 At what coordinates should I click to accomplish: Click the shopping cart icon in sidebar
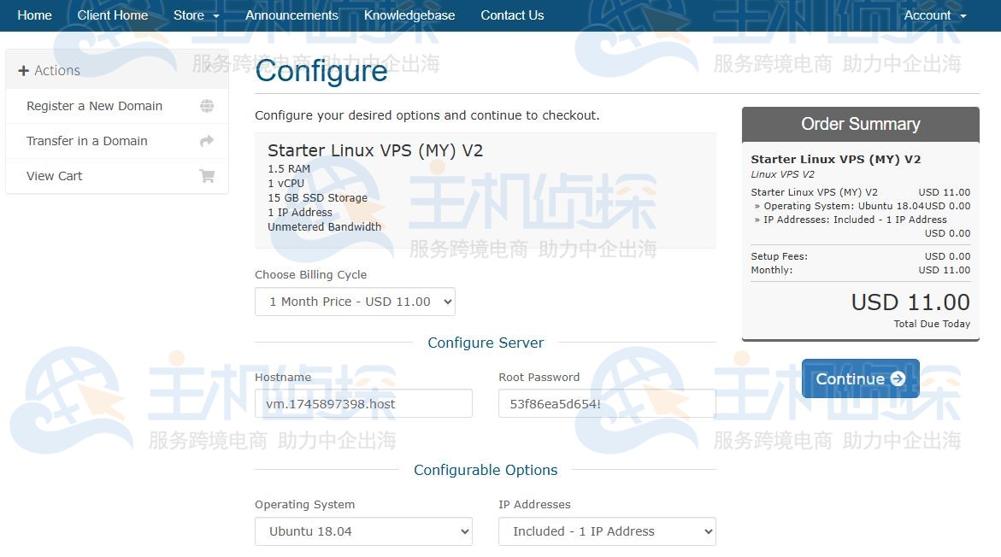(x=207, y=176)
